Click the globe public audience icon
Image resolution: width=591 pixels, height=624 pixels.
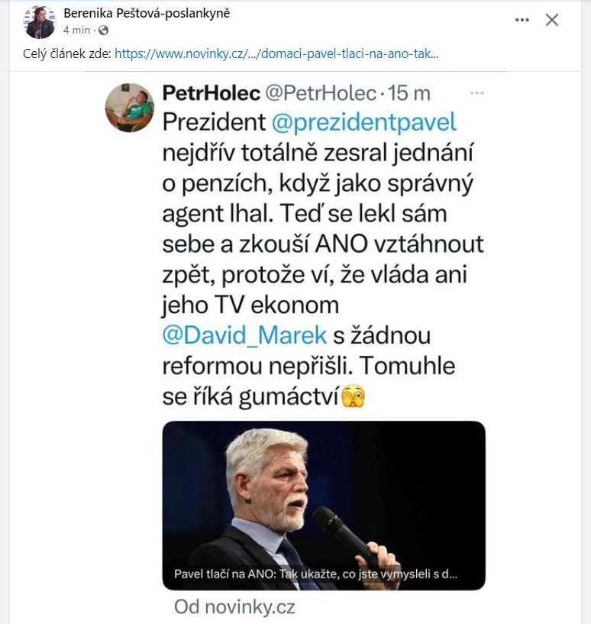coord(104,30)
